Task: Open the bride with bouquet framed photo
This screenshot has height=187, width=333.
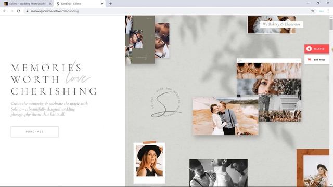Action: [313, 168]
